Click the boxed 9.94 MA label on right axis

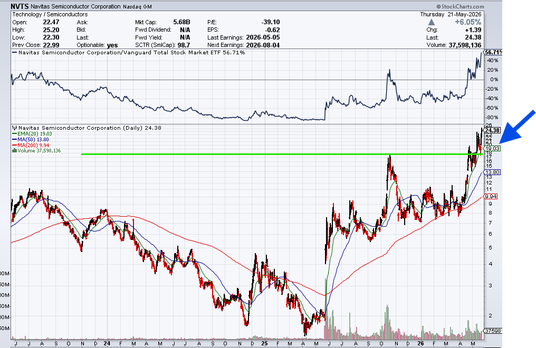click(x=491, y=196)
